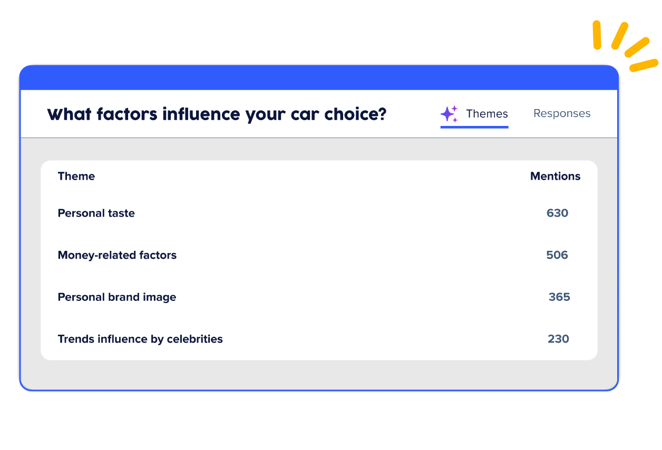Click the 506 mentions count
This screenshot has height=450, width=662.
pos(557,256)
